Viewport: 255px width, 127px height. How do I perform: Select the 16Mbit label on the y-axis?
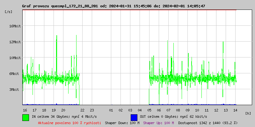15,26
